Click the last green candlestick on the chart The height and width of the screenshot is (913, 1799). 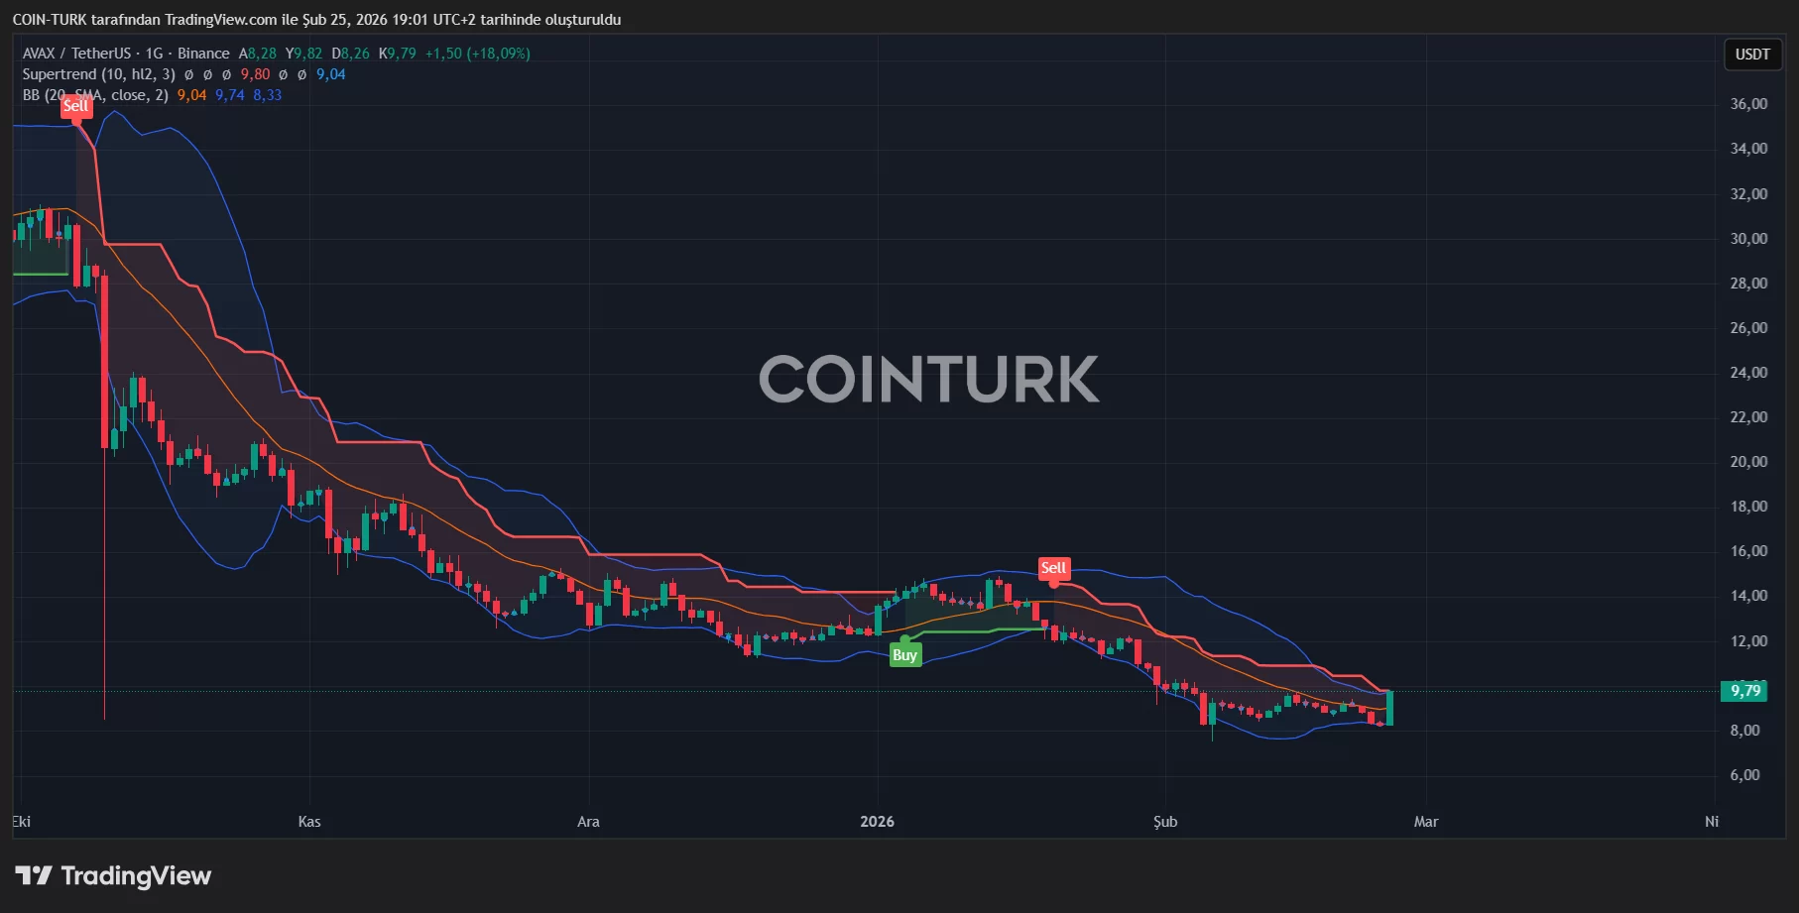click(x=1390, y=709)
